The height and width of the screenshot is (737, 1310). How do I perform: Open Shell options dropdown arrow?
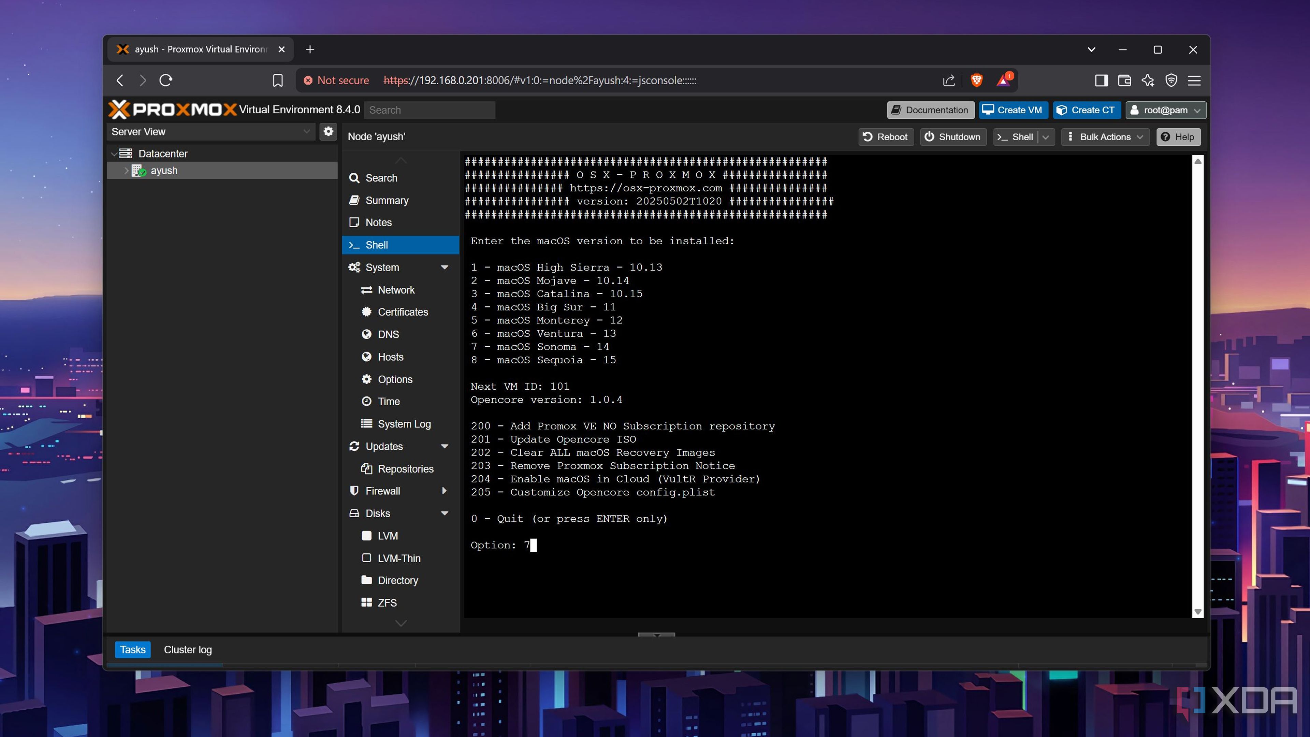[x=1046, y=137]
